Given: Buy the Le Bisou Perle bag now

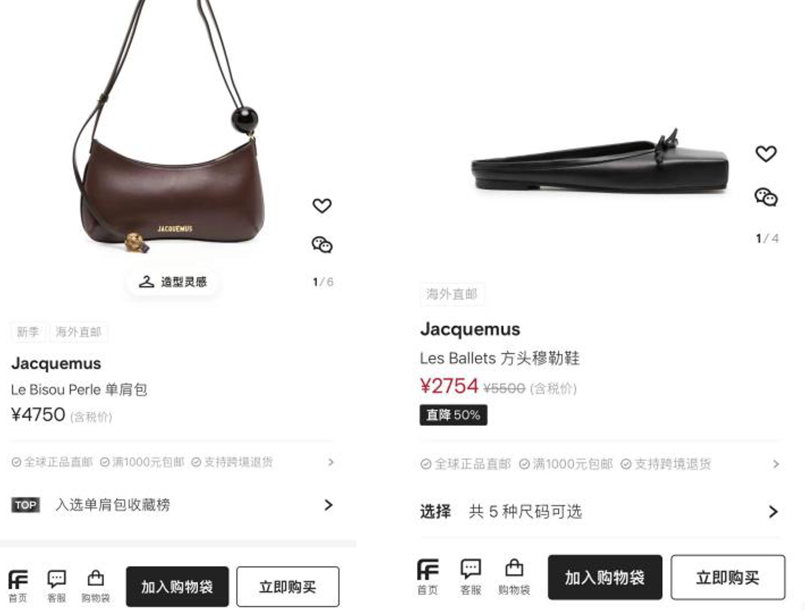Looking at the screenshot, I should pos(288,587).
